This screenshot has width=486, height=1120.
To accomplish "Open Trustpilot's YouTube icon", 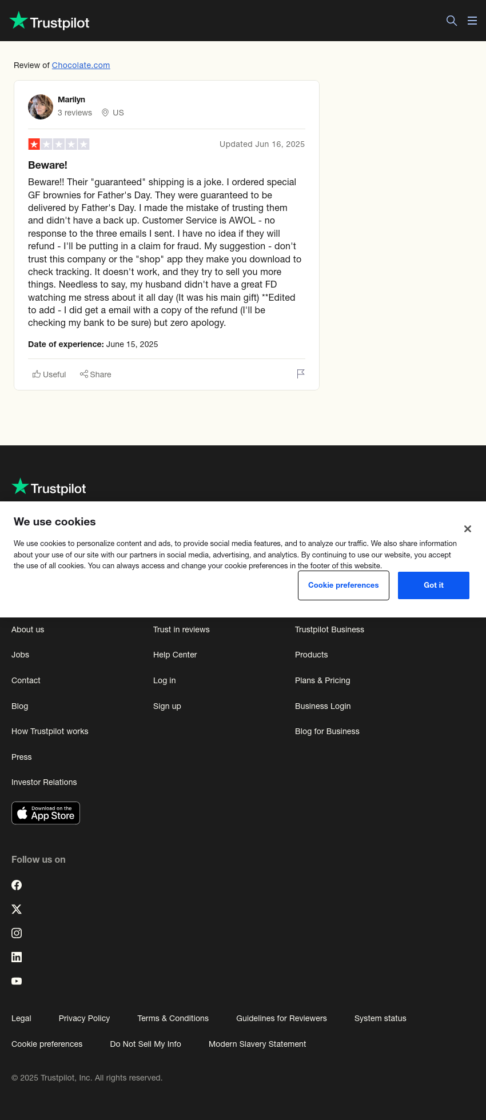I will pos(17,981).
